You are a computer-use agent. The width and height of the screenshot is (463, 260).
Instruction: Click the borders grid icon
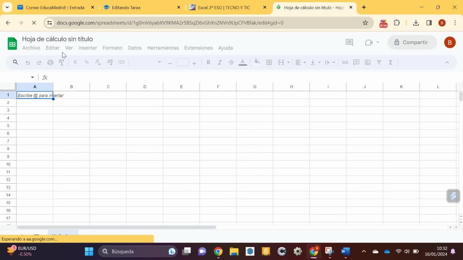pos(269,62)
